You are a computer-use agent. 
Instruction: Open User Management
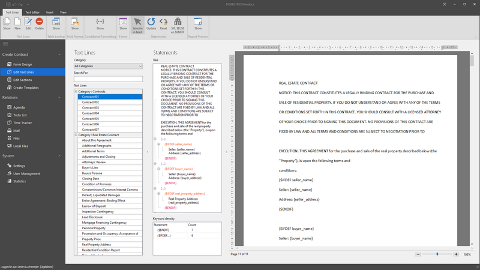(26, 173)
